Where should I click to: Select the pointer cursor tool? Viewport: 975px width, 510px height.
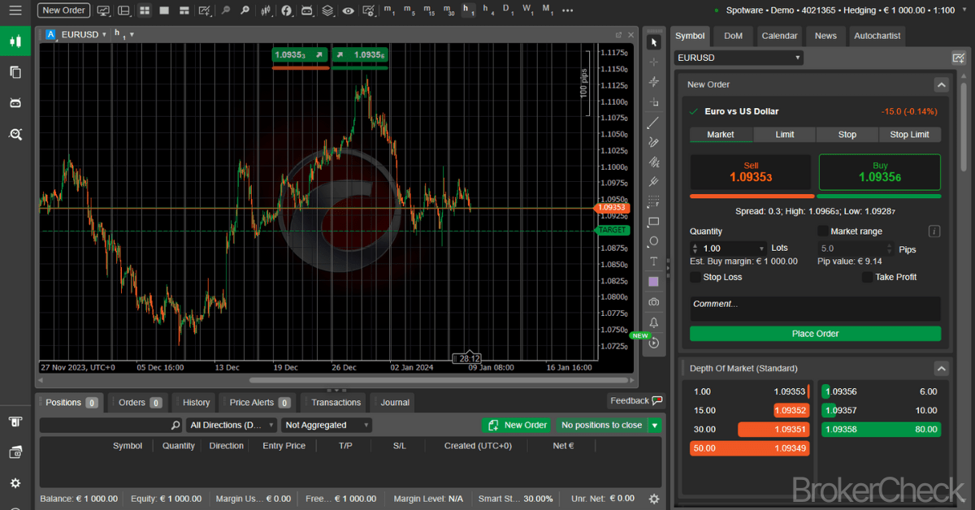click(654, 42)
